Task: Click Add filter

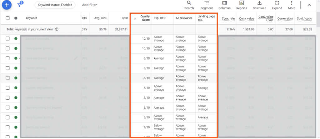Action: pos(89,5)
